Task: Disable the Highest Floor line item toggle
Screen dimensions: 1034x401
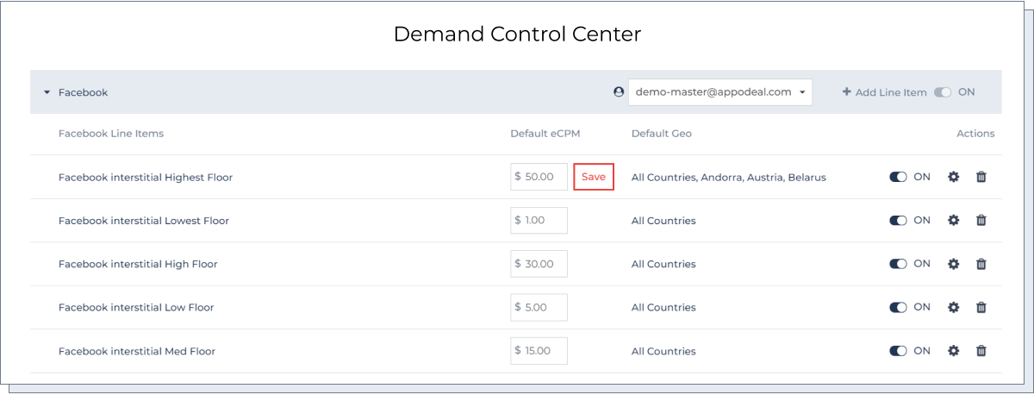Action: pyautogui.click(x=898, y=177)
